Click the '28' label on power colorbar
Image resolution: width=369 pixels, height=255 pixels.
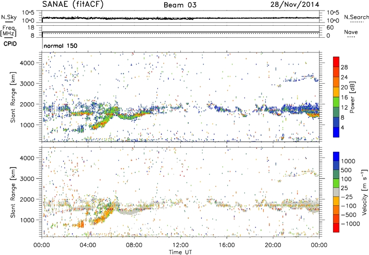pos(344,67)
